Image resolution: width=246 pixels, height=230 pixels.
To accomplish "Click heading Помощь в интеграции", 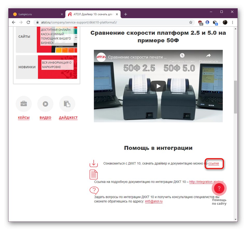I will tap(158, 148).
